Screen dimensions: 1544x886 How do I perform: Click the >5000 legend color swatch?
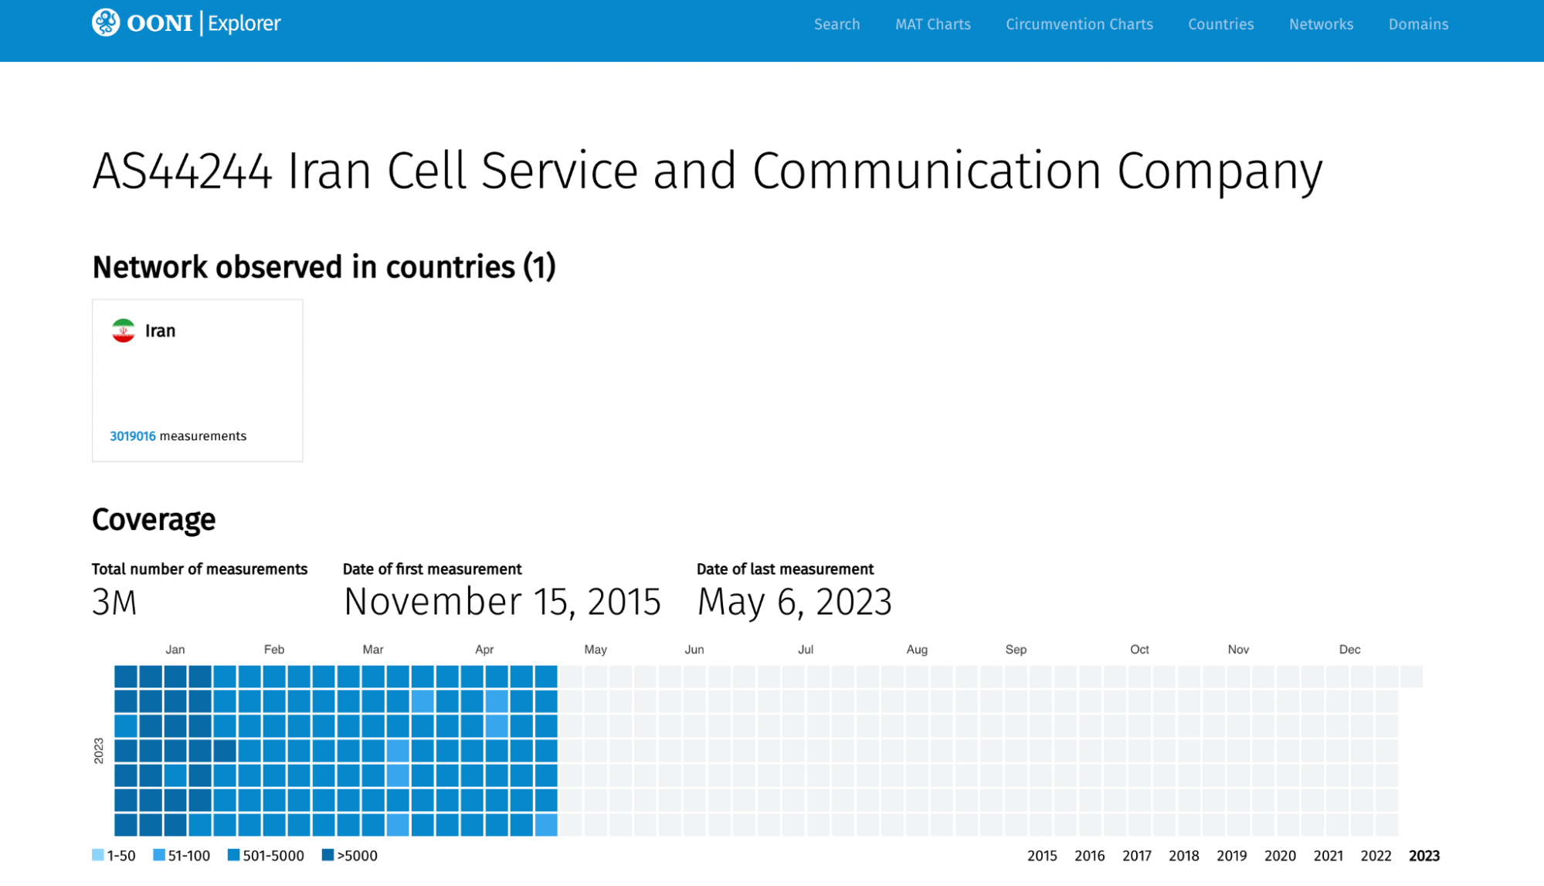pos(327,855)
